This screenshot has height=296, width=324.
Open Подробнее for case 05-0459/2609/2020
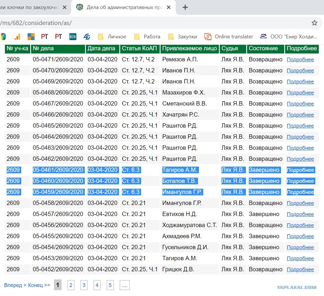tap(300, 192)
